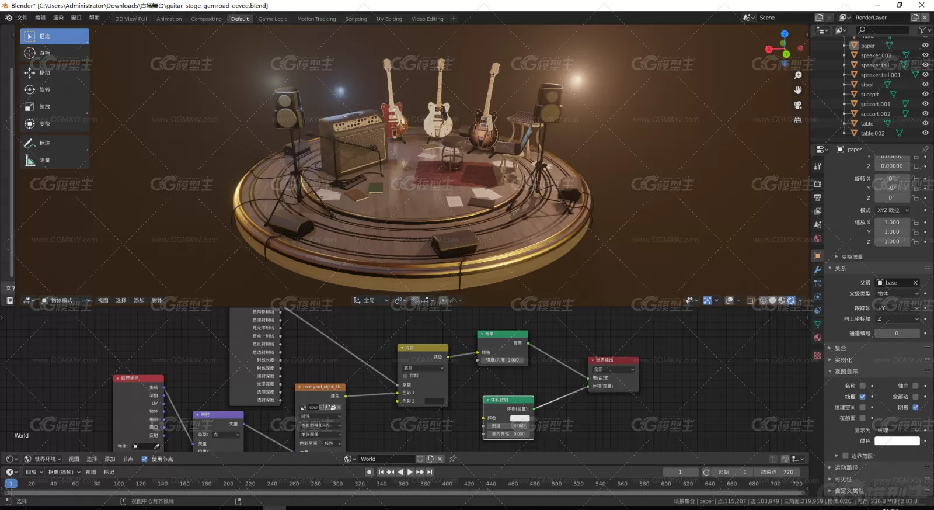This screenshot has height=510, width=934.
Task: Toggle the 阴影 (Shadow) checkbox
Action: click(915, 407)
